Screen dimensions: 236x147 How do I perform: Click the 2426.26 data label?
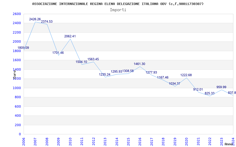coord(35,19)
